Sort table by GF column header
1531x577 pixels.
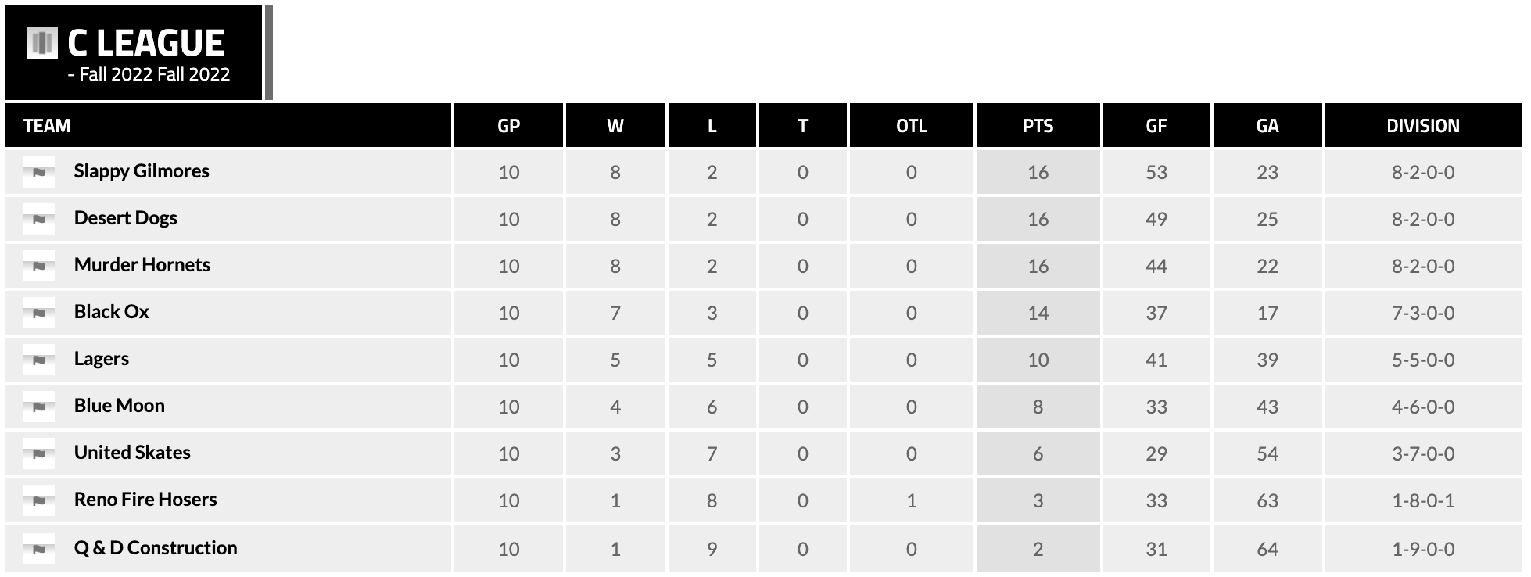[1156, 126]
